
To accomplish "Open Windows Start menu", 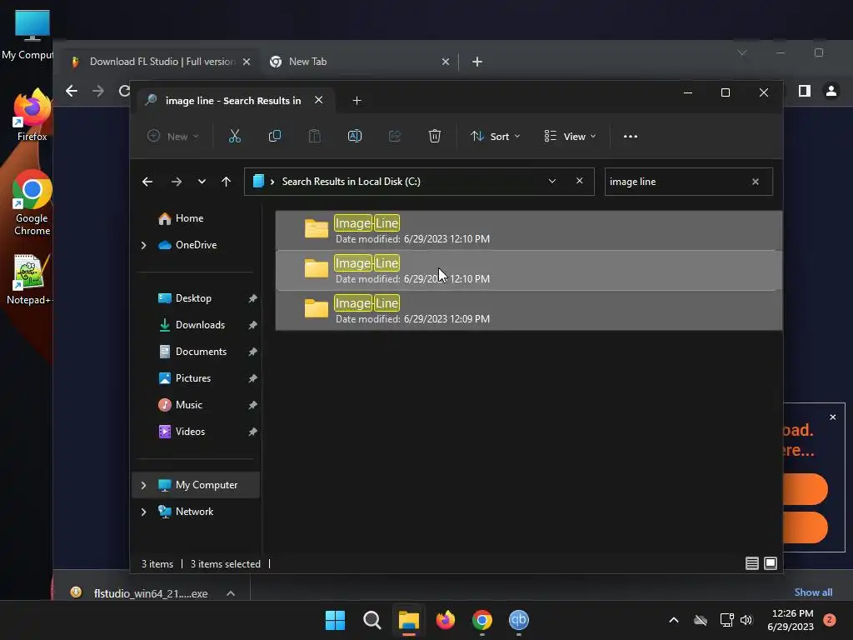I will pos(335,620).
